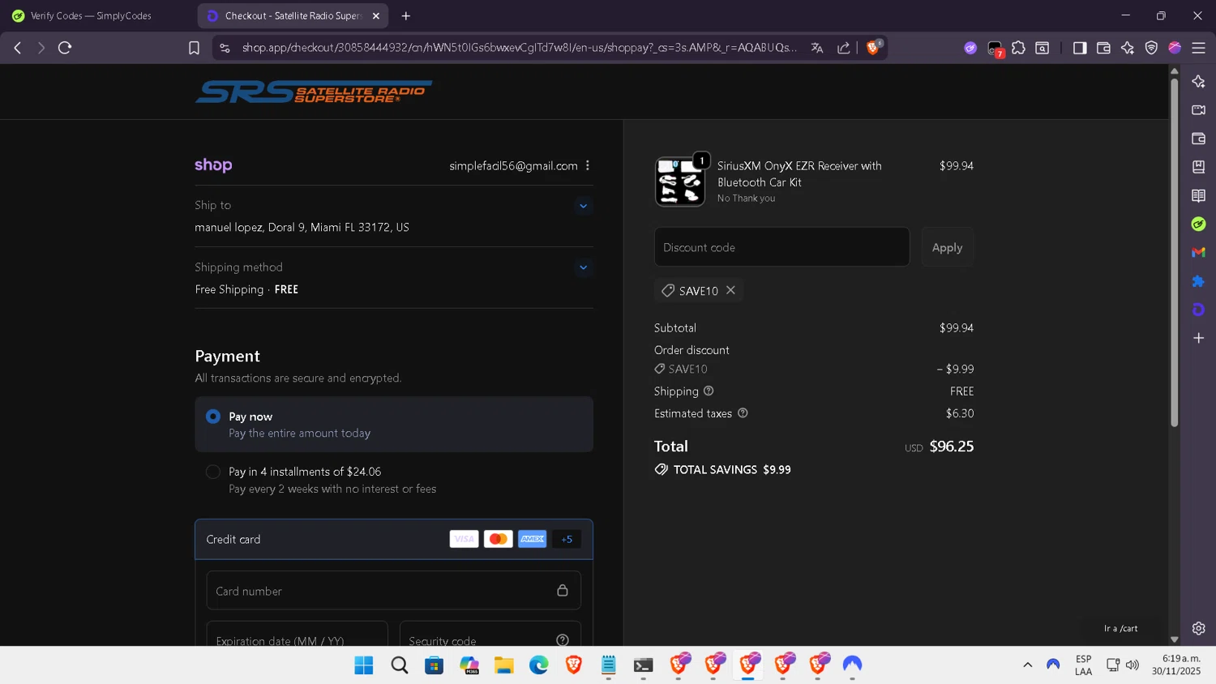The image size is (1216, 684).
Task: Focus the Discount code field
Action: point(781,247)
